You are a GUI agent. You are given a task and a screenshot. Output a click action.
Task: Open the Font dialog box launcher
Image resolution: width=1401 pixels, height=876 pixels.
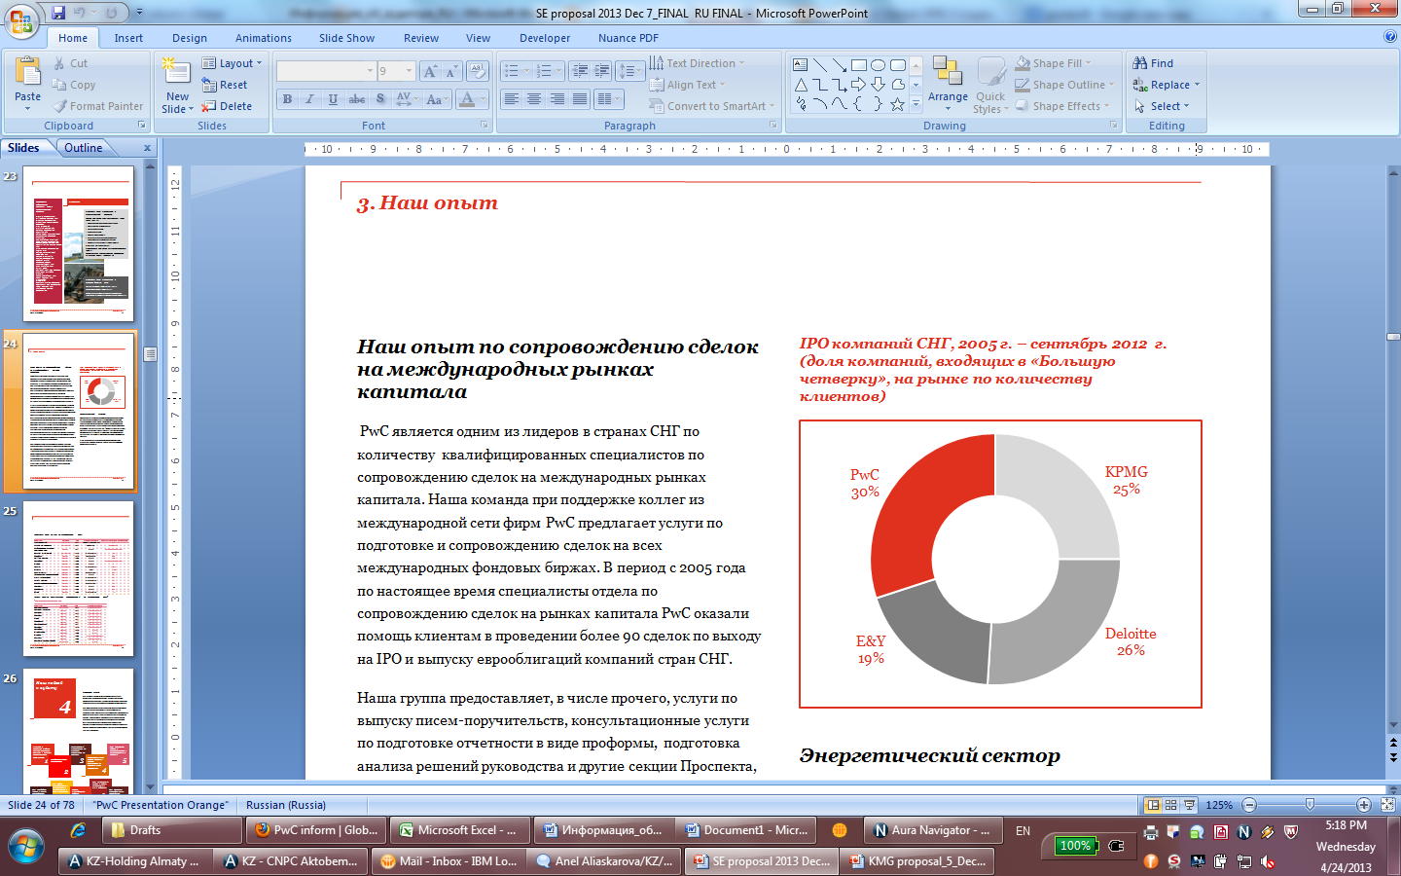(485, 126)
